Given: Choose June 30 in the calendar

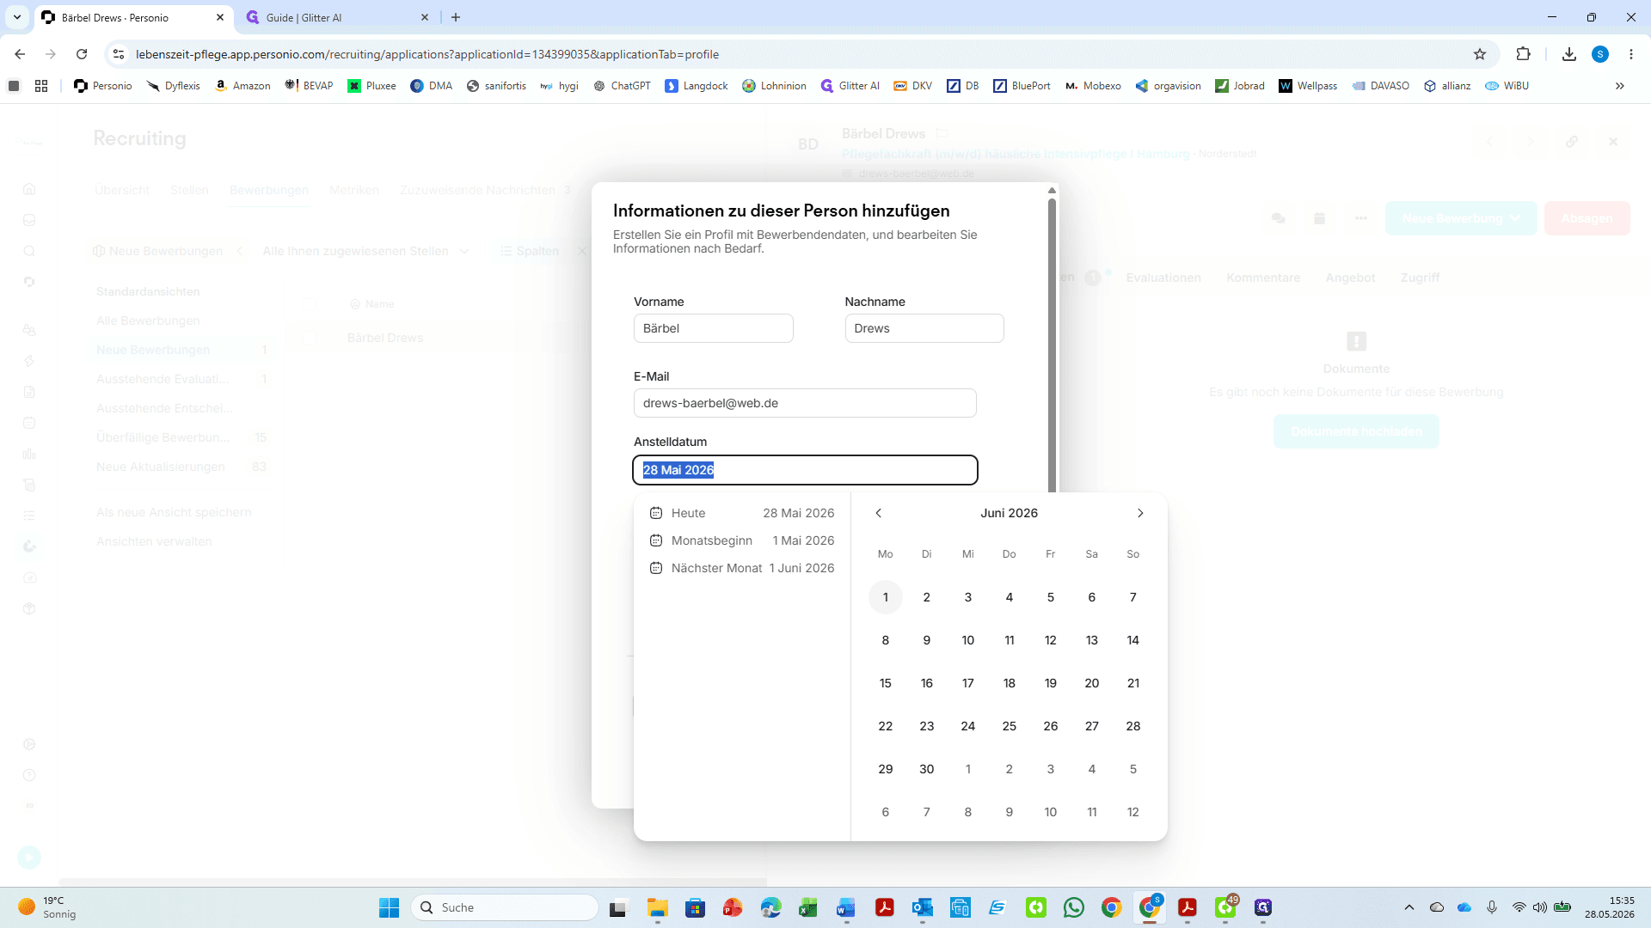Looking at the screenshot, I should [x=926, y=769].
